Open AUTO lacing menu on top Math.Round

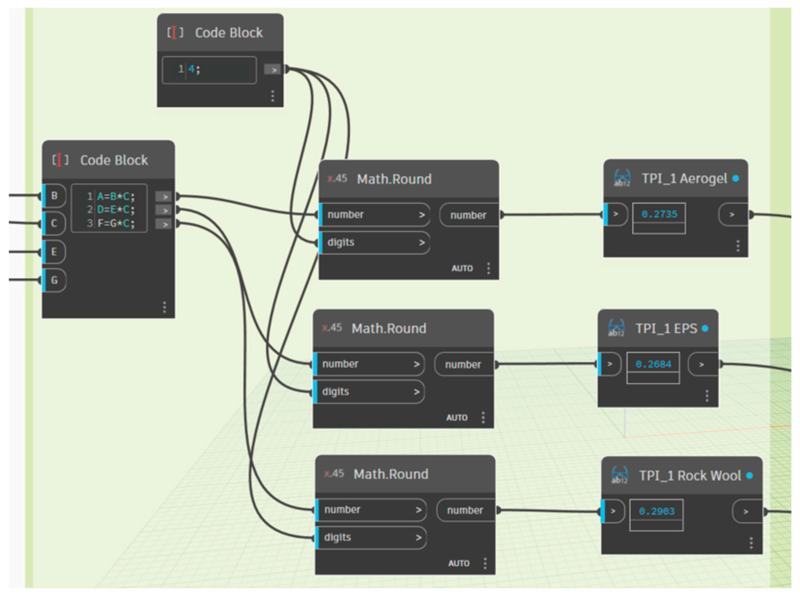click(462, 268)
